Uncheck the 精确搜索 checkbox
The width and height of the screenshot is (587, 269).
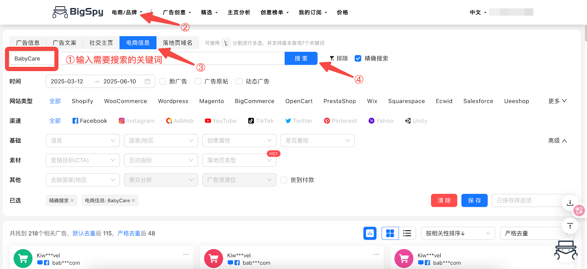(x=358, y=58)
